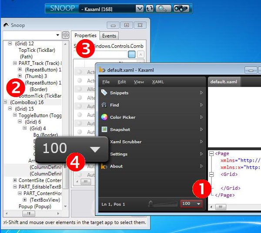Select the Popup (Popup) tree item
The image size is (261, 233).
[x=35, y=206]
